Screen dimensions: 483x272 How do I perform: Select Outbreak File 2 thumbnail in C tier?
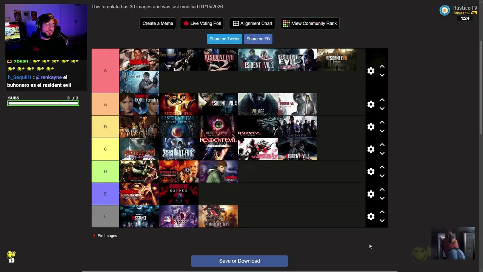click(218, 149)
